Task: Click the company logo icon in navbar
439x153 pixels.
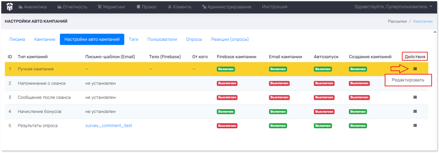Action: click(9, 7)
